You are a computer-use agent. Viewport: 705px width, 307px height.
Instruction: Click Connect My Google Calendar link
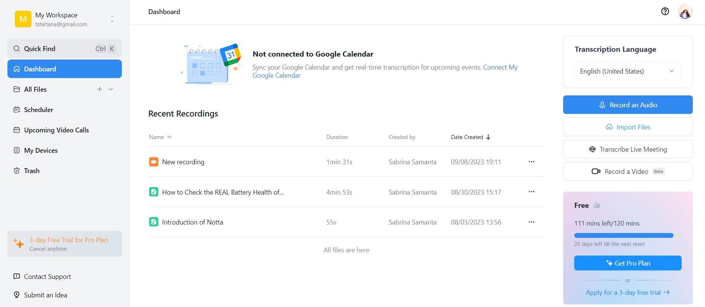(x=385, y=71)
